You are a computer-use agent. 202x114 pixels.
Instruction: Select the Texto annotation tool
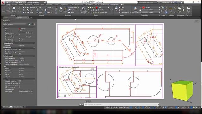point(61,9)
